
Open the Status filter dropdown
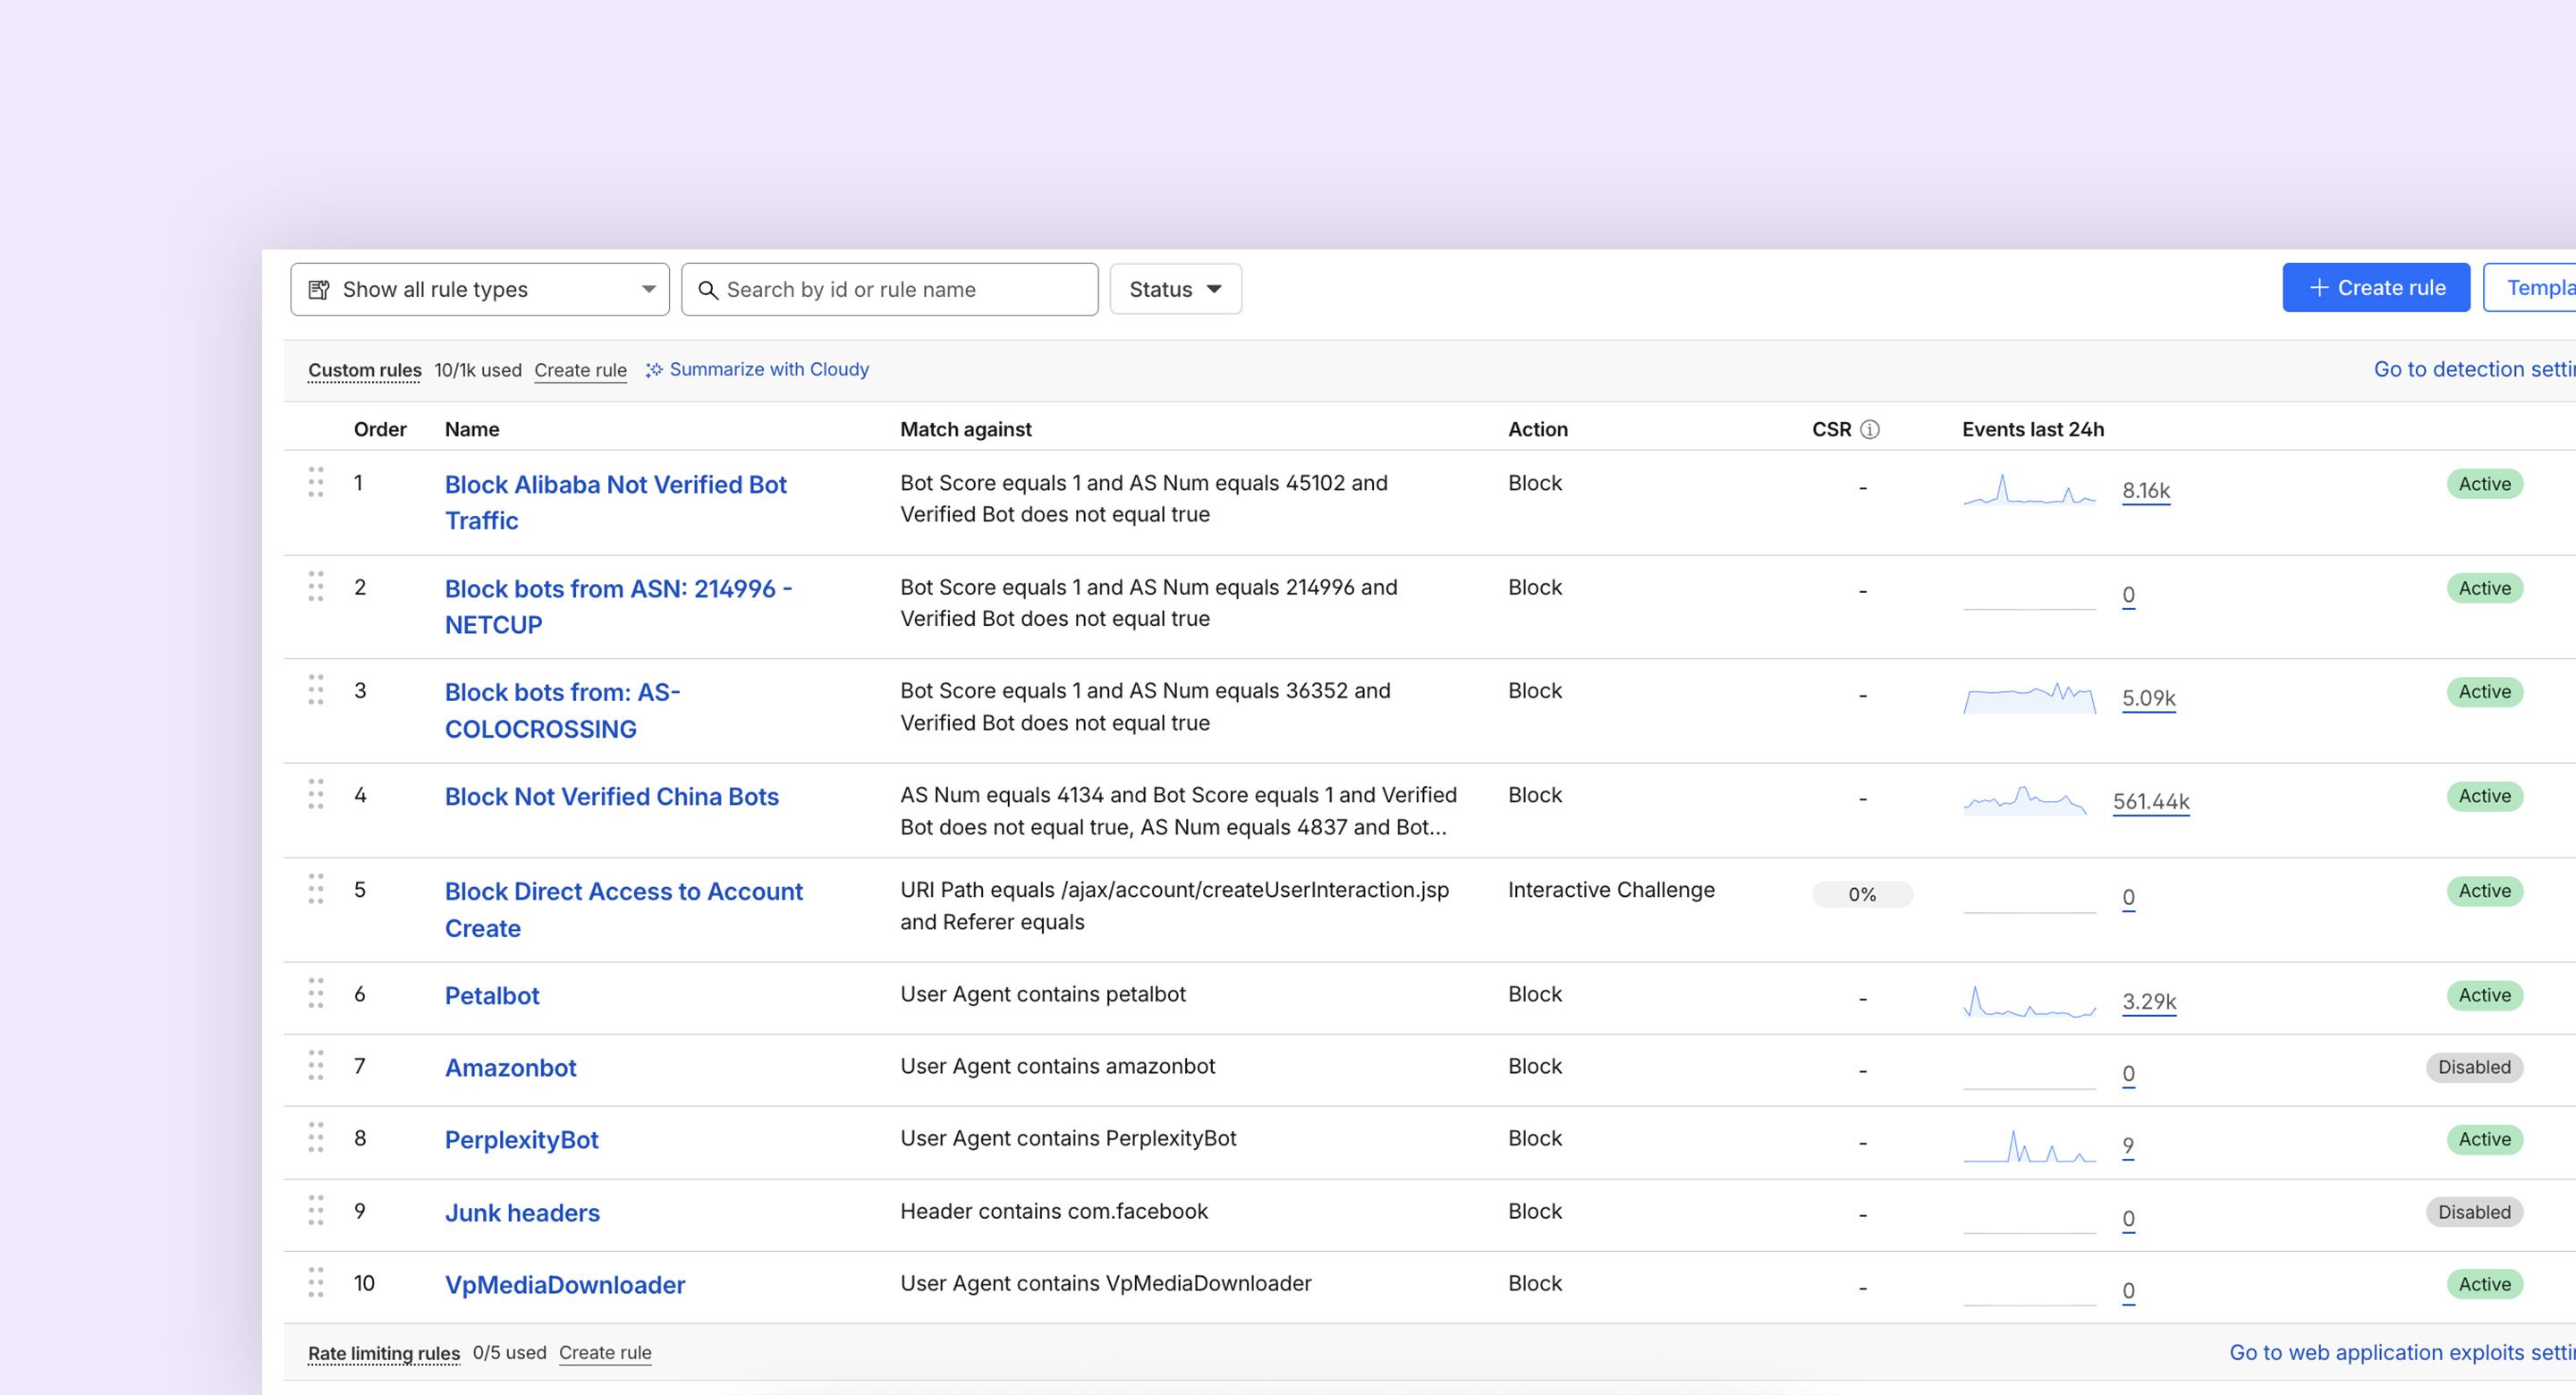pyautogui.click(x=1176, y=289)
